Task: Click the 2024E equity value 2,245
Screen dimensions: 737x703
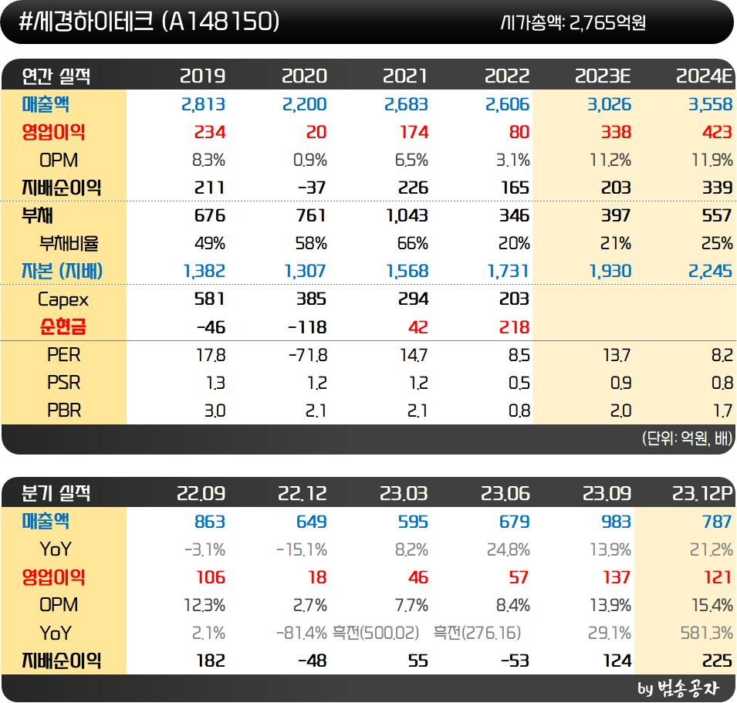Action: click(x=711, y=271)
